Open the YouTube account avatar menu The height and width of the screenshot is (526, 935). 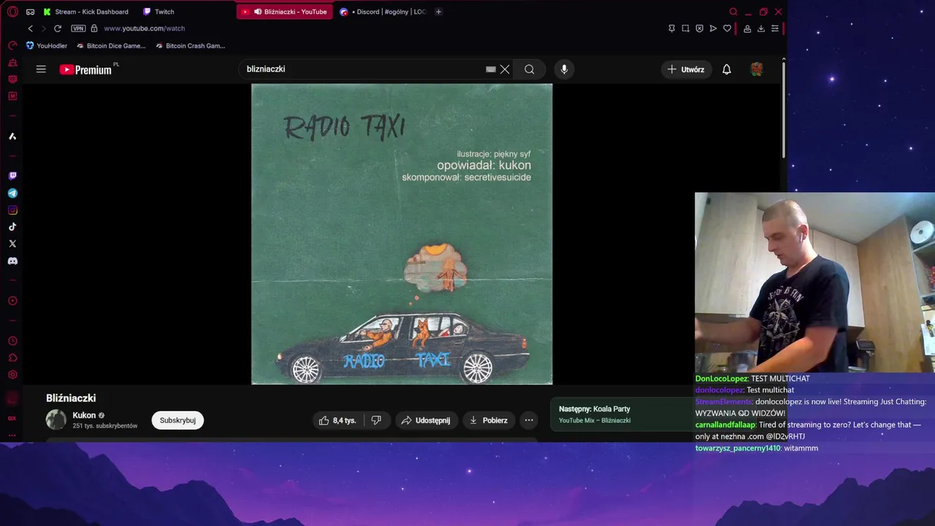coord(757,69)
